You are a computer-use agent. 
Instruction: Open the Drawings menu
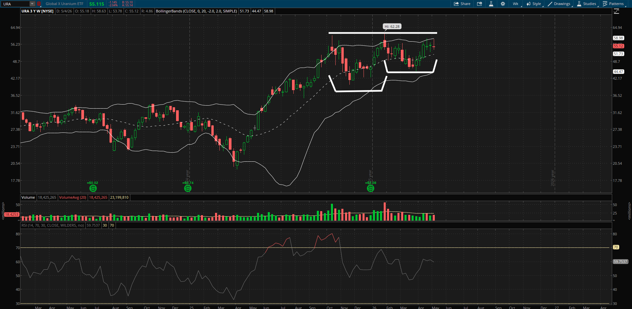pos(559,4)
